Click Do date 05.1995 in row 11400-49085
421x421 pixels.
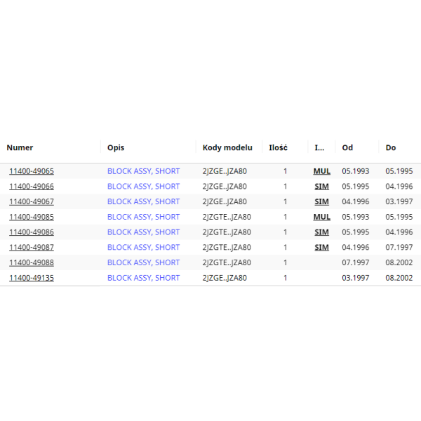(399, 217)
